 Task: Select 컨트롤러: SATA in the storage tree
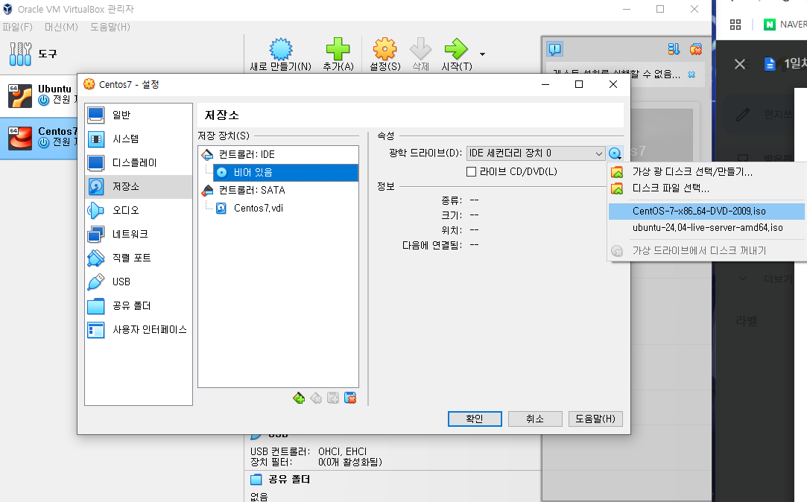coord(278,191)
